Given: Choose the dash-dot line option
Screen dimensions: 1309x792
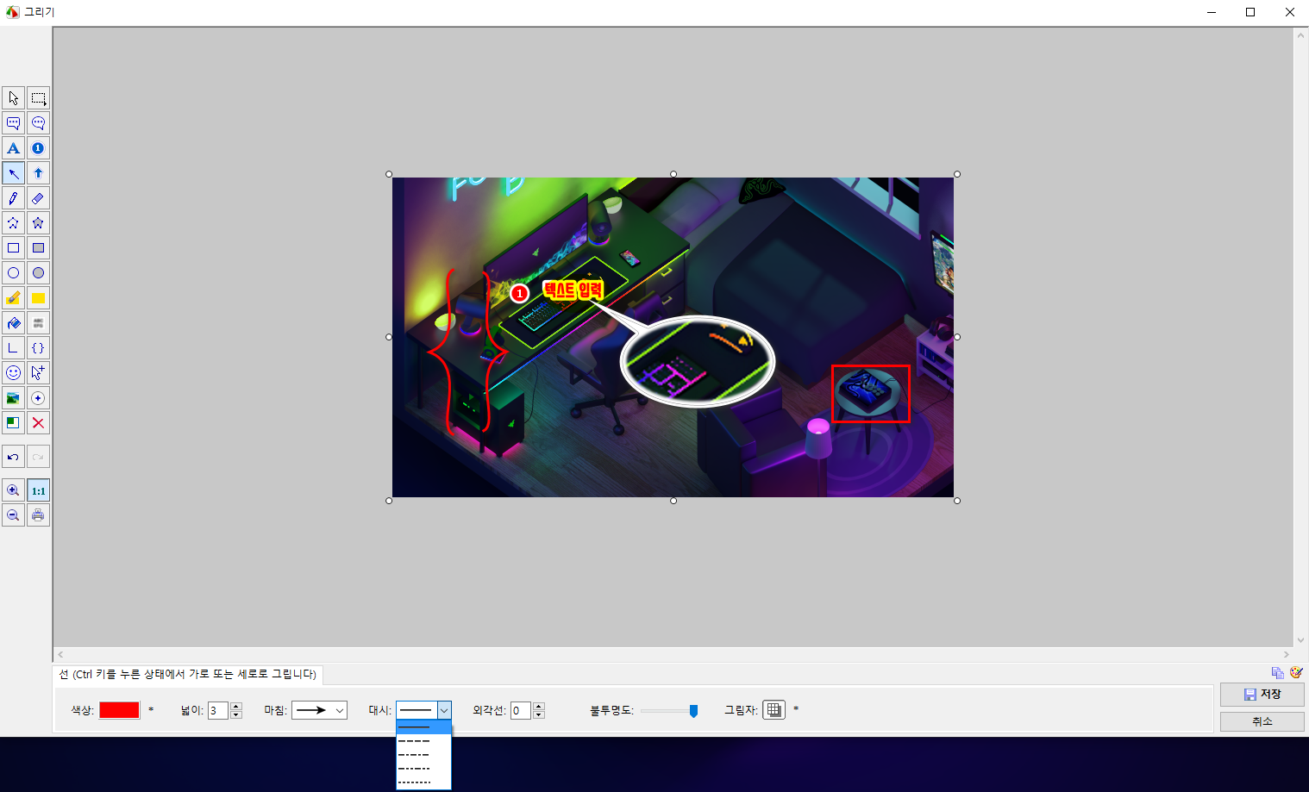Looking at the screenshot, I should (423, 755).
